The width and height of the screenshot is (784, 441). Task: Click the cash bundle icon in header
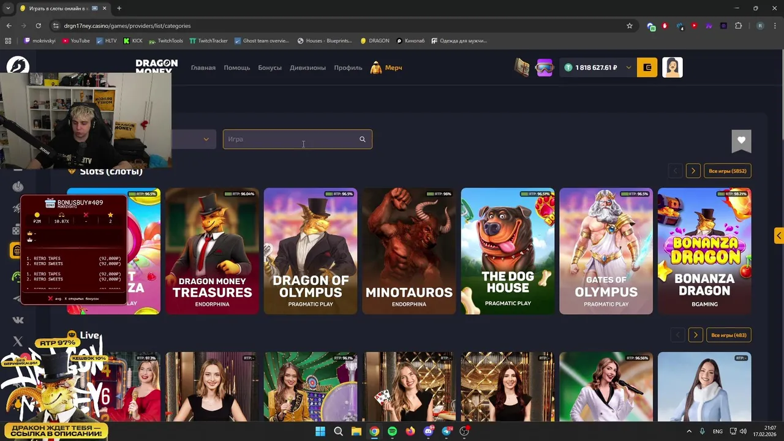pyautogui.click(x=522, y=67)
